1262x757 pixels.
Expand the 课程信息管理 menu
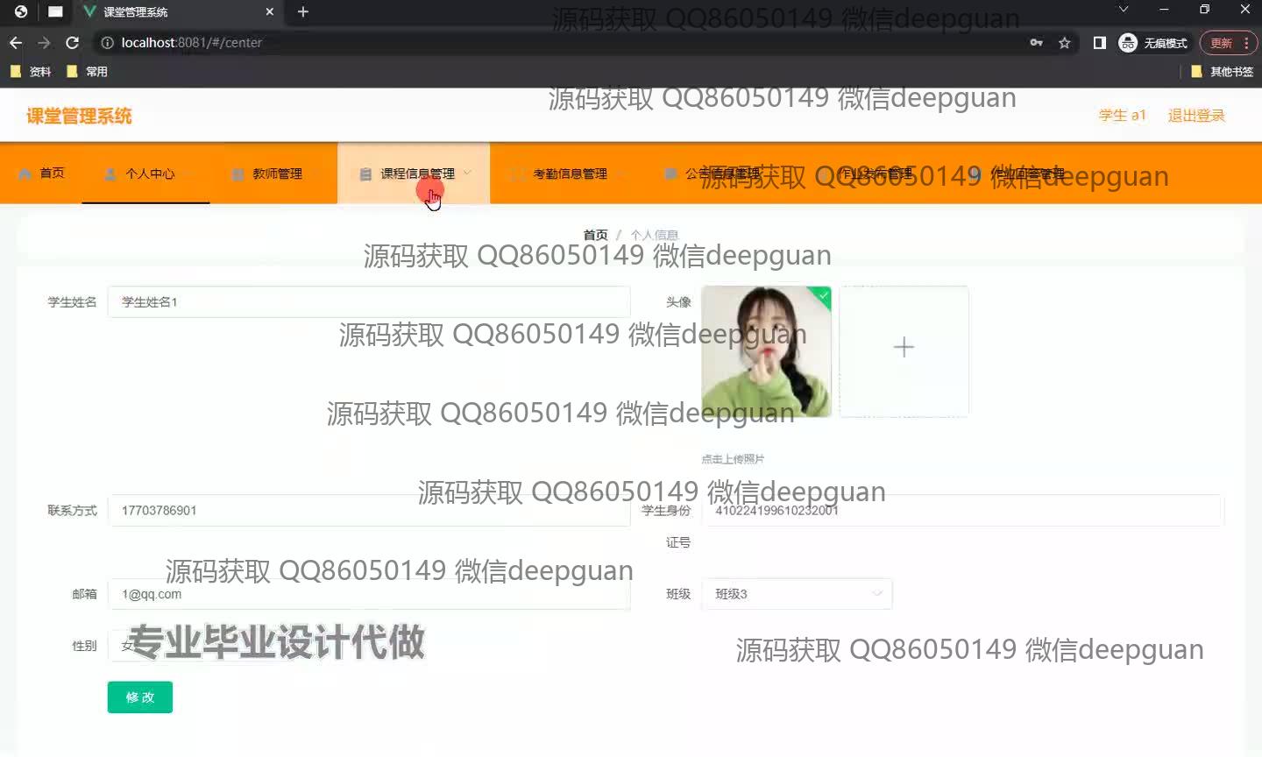[416, 173]
